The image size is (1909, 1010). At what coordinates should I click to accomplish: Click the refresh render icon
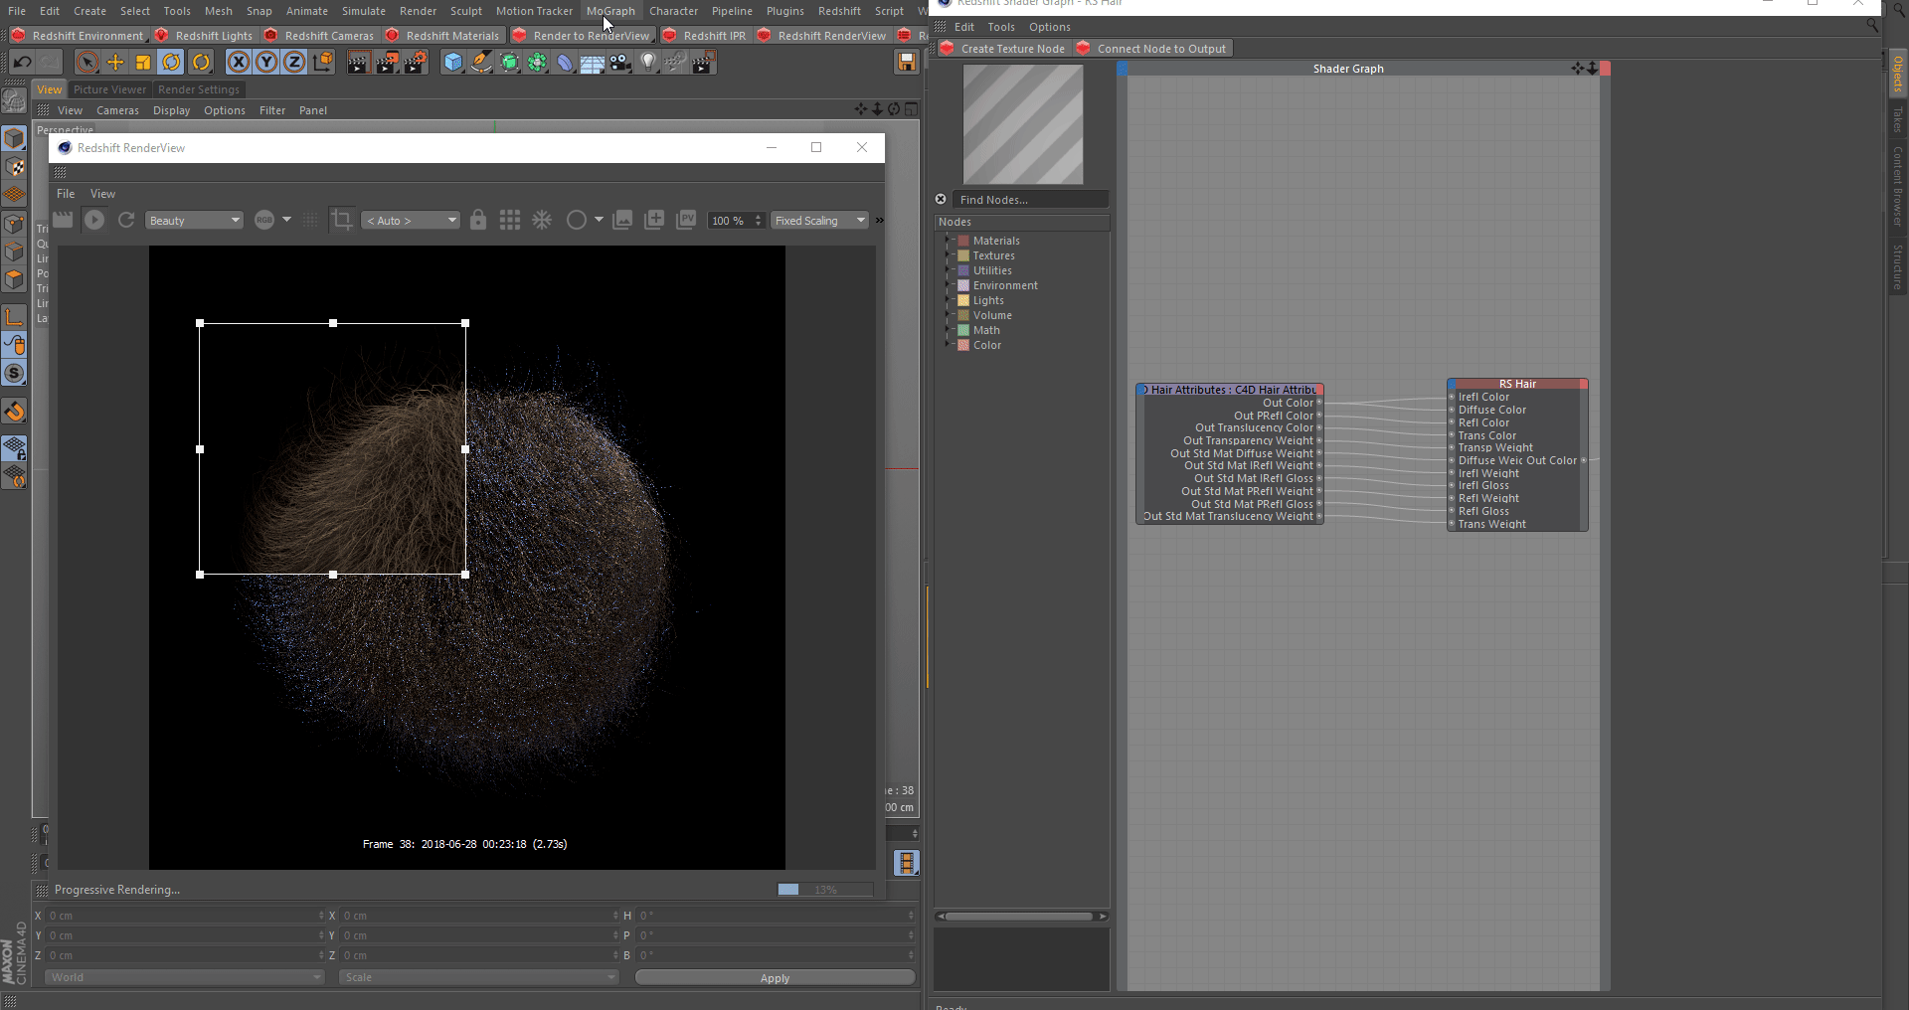126,220
